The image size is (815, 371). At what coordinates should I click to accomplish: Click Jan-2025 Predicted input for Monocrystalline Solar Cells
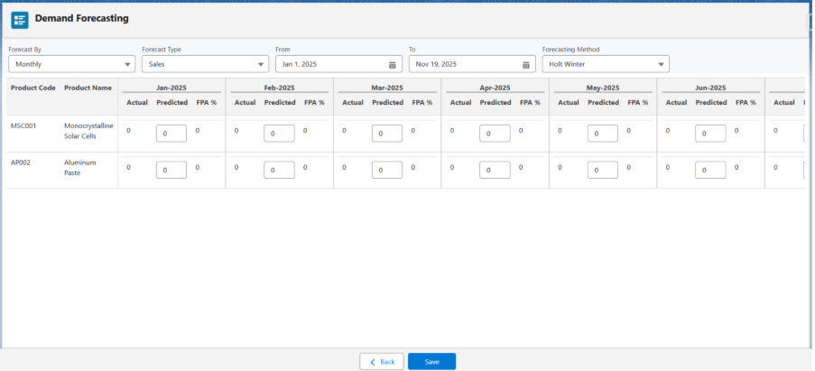(x=171, y=133)
